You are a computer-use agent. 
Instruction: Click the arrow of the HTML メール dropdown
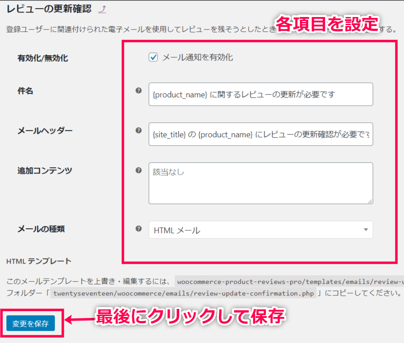coord(366,230)
